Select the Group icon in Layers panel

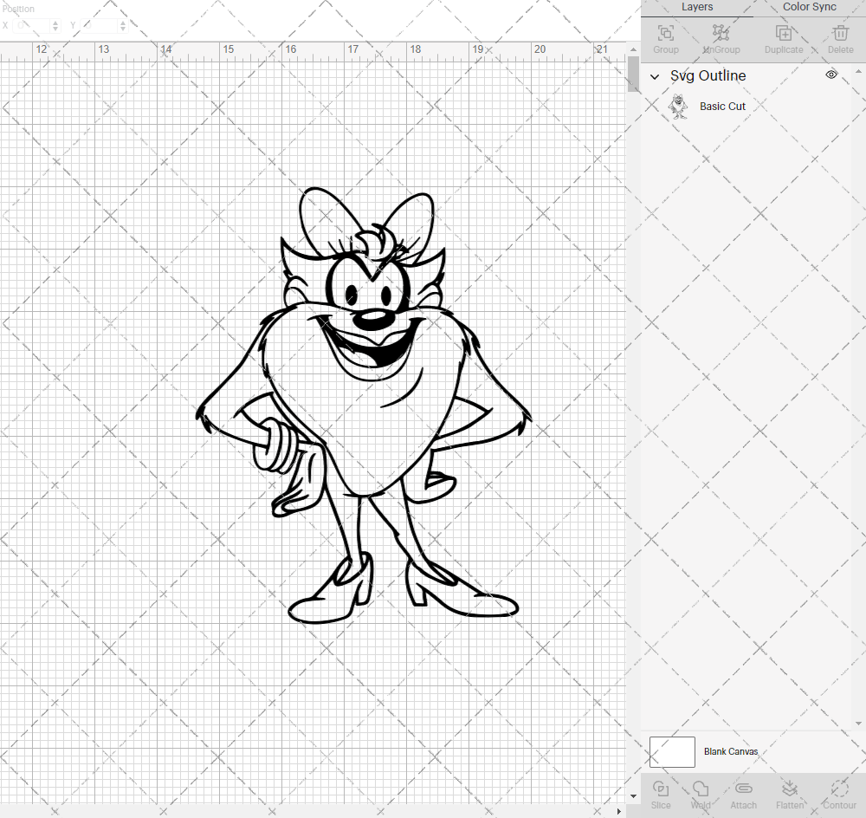click(665, 35)
